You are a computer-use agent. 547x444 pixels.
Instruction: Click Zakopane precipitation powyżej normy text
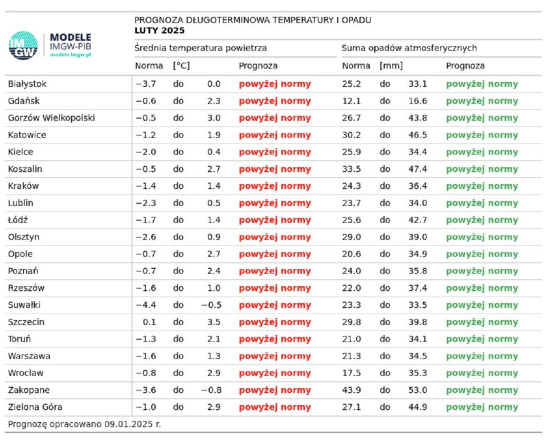pyautogui.click(x=482, y=390)
